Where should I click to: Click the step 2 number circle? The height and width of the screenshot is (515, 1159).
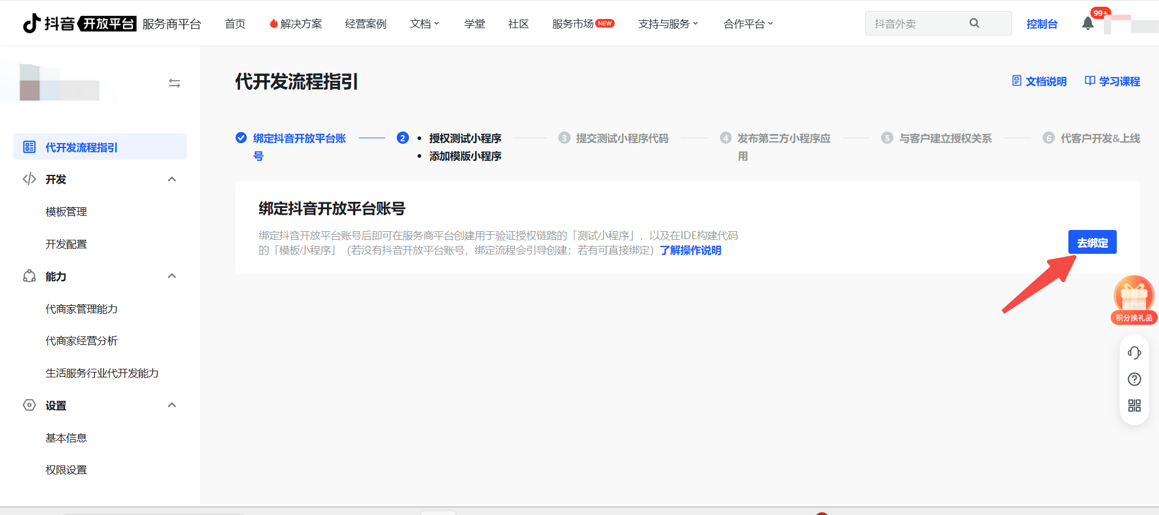[x=402, y=138]
